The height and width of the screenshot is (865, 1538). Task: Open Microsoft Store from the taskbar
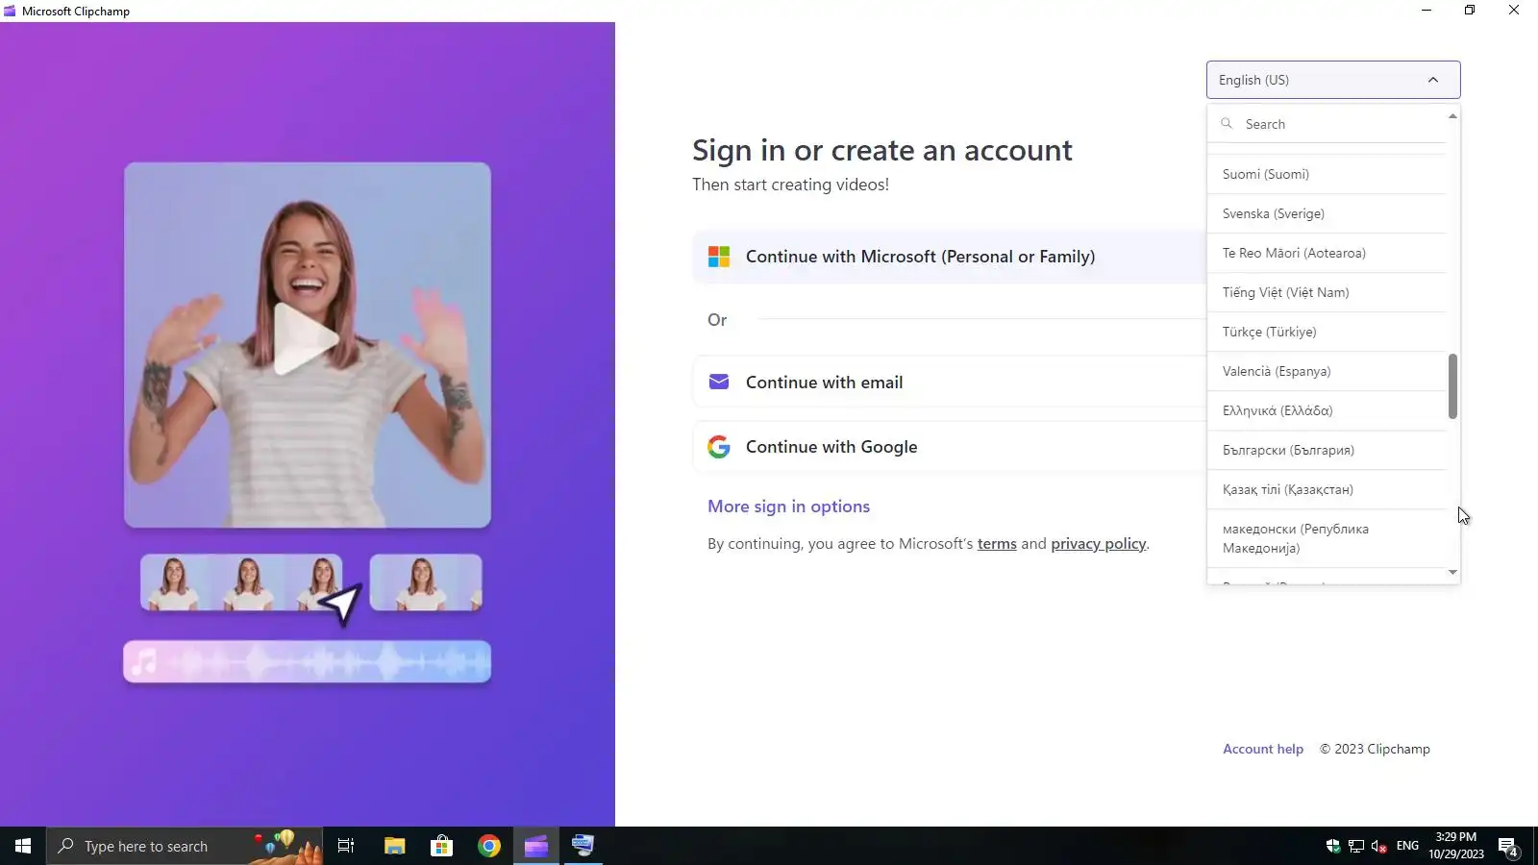pos(441,846)
